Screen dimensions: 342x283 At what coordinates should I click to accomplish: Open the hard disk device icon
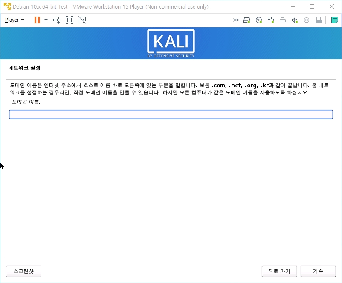click(x=247, y=20)
